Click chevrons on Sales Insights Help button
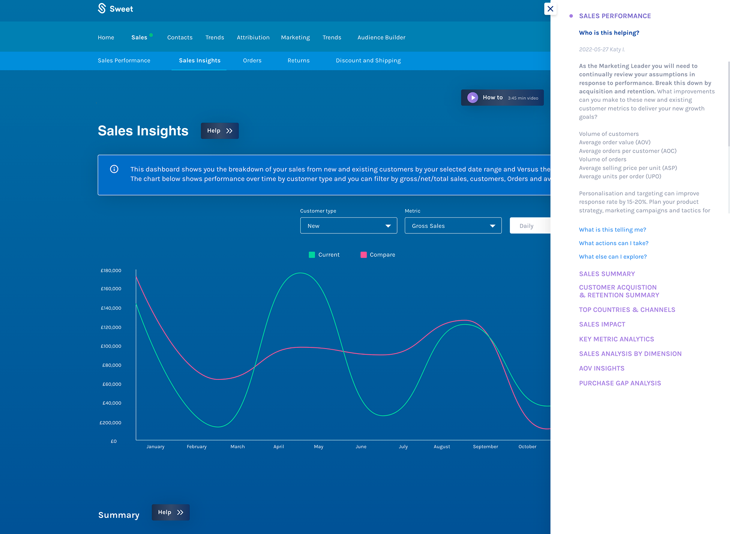Screen dimensions: 741x534 point(230,131)
